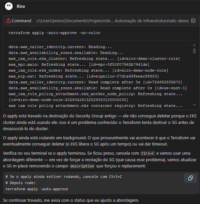Click the Kiro ghost avatar icon
The height and width of the screenshot is (204, 200).
coord(9,6)
